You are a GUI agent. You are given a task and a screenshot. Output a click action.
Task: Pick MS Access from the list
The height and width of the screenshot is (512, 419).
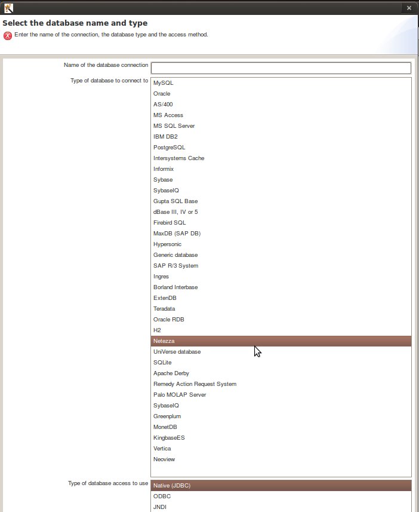click(x=281, y=115)
